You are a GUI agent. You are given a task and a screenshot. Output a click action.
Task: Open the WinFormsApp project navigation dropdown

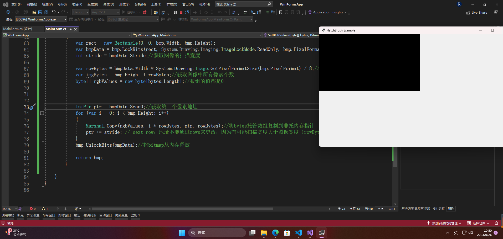point(67,35)
